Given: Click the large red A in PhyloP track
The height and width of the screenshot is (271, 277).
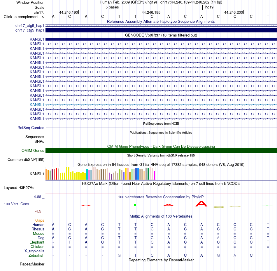Looking at the screenshot, I should (x=201, y=204).
